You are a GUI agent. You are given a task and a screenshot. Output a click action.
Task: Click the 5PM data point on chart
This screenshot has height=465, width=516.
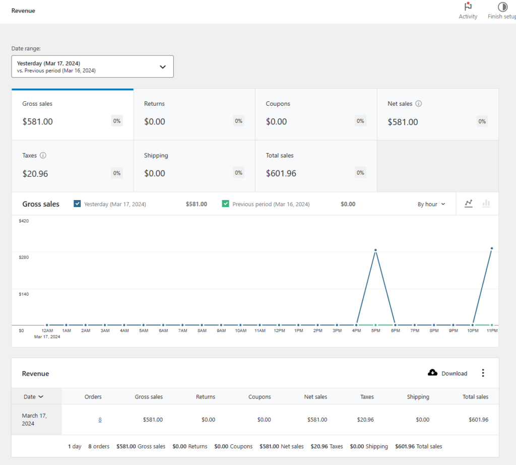pos(375,250)
